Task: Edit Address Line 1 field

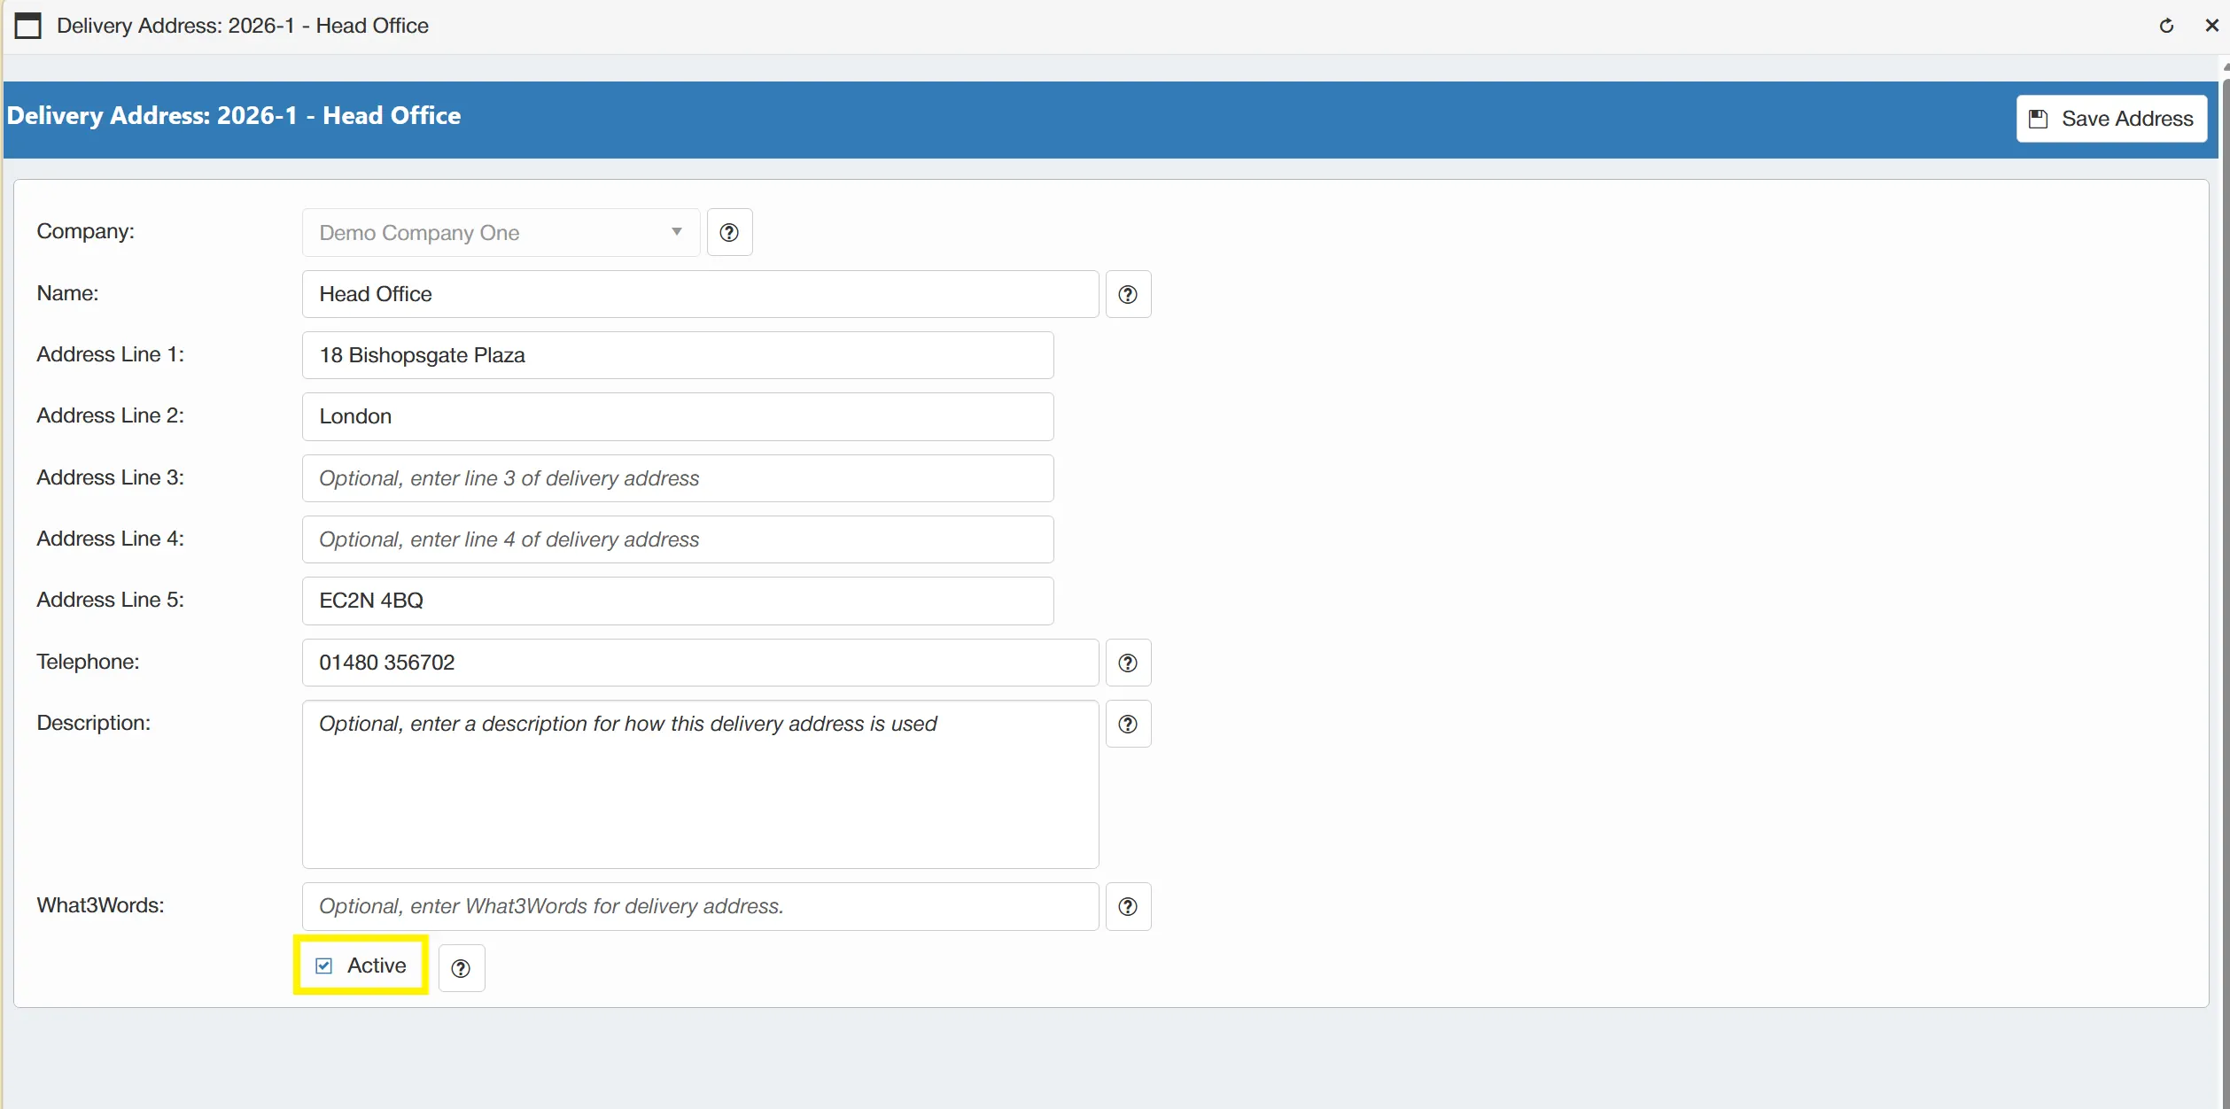Action: coord(678,355)
